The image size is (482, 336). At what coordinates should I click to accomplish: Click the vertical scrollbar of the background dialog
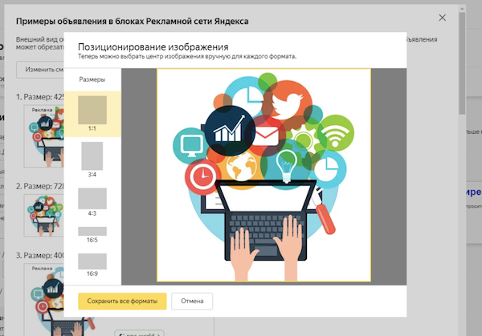pyautogui.click(x=462, y=62)
